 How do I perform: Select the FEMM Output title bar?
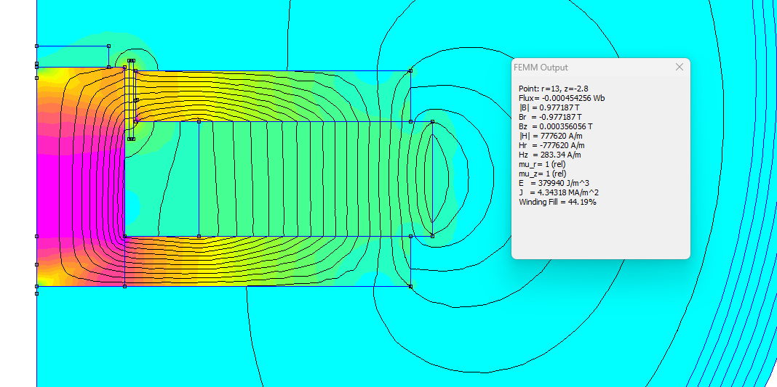pos(601,68)
